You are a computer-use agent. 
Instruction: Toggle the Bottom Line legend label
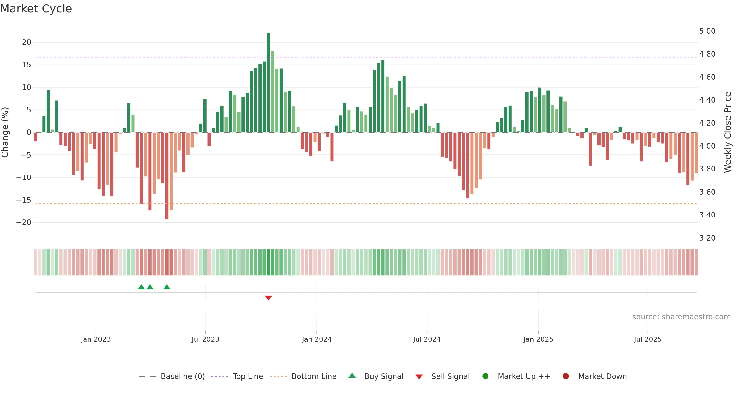(x=314, y=376)
